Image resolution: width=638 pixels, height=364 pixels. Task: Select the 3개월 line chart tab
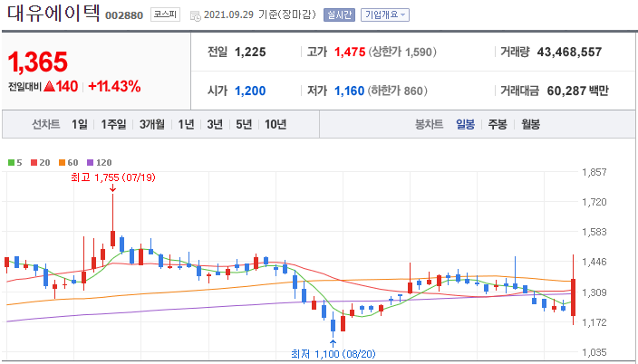[x=151, y=124]
